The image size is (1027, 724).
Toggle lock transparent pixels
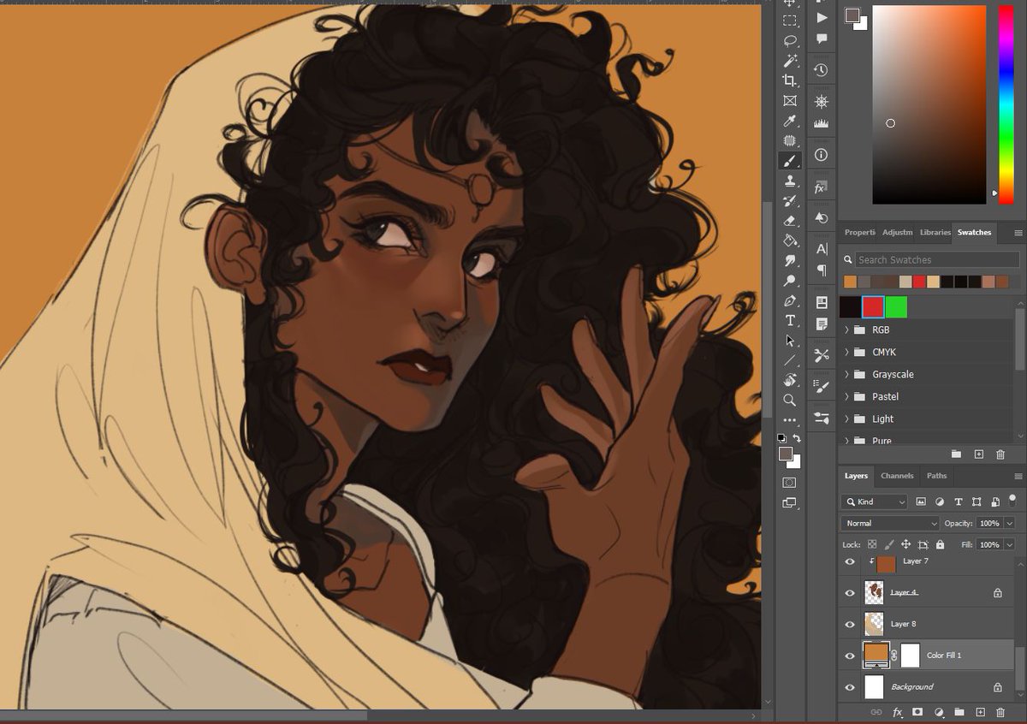pos(872,544)
